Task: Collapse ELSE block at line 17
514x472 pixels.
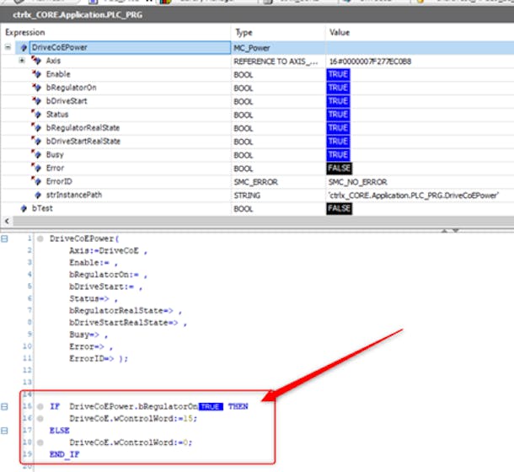Action: (4, 431)
